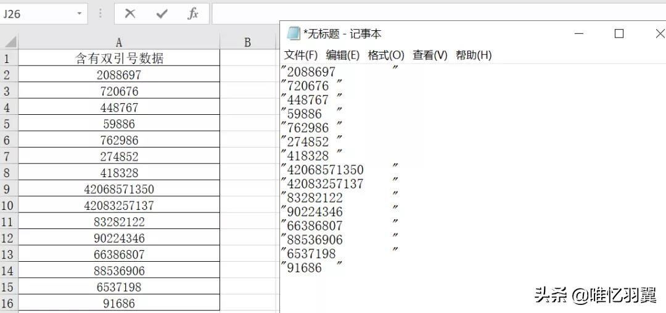Maximize the Notepad window
This screenshot has width=666, height=313.
tap(619, 33)
